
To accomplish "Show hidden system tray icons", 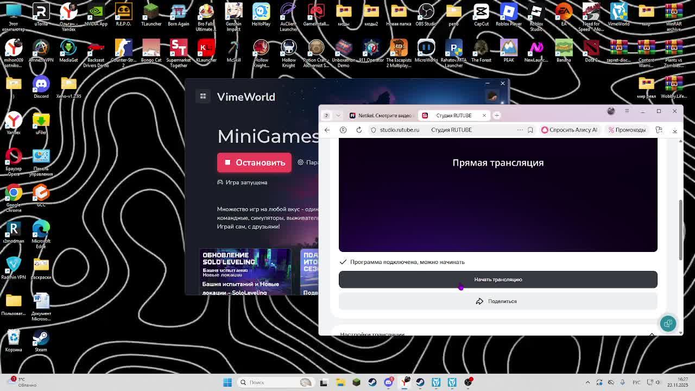I will tap(587, 382).
